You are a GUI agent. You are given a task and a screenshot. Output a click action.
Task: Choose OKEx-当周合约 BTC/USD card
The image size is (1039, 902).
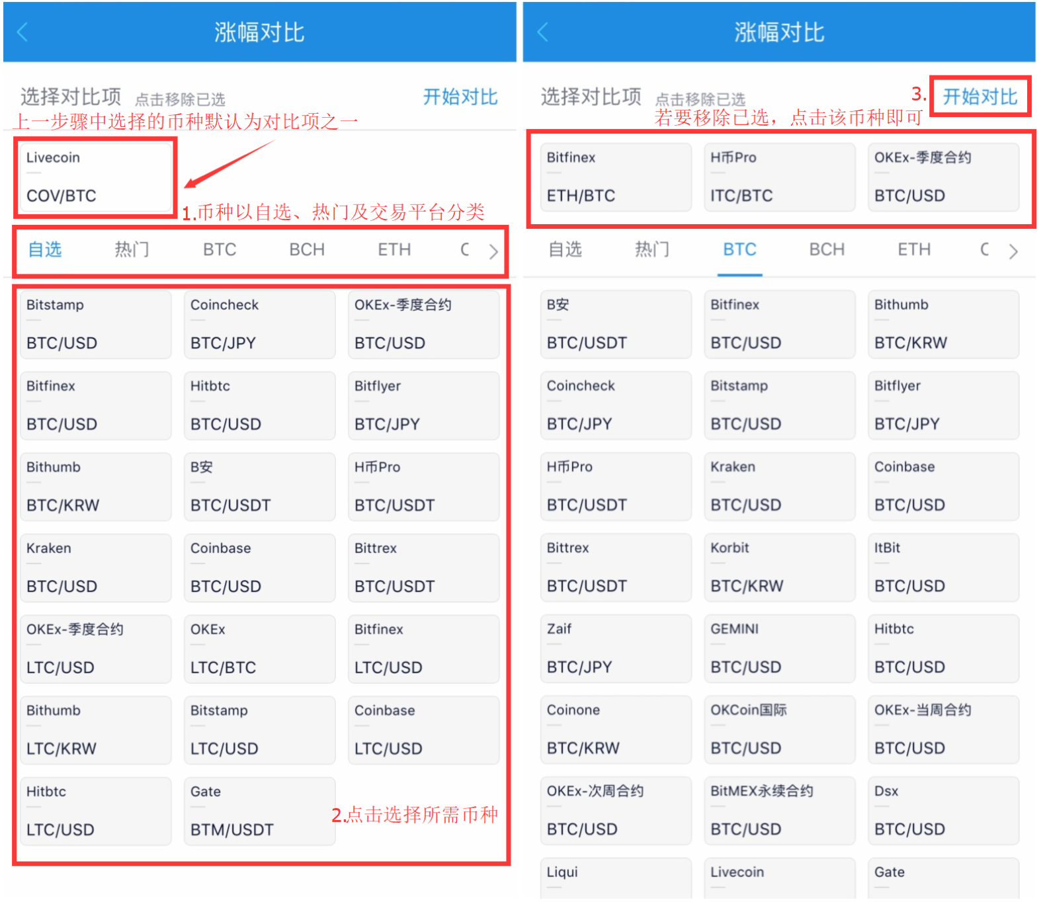pos(944,729)
